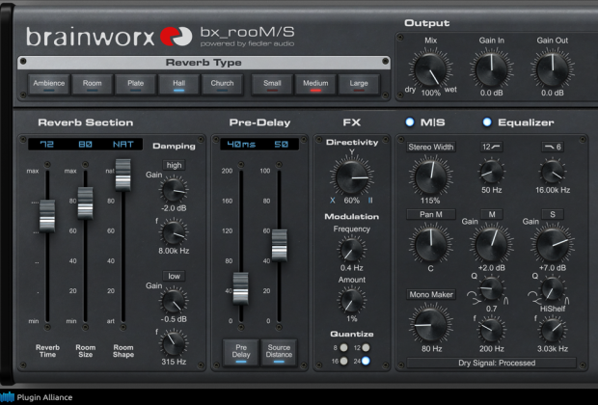The image size is (598, 405).
Task: Click the Directivity II stereo icon
Action: (370, 201)
